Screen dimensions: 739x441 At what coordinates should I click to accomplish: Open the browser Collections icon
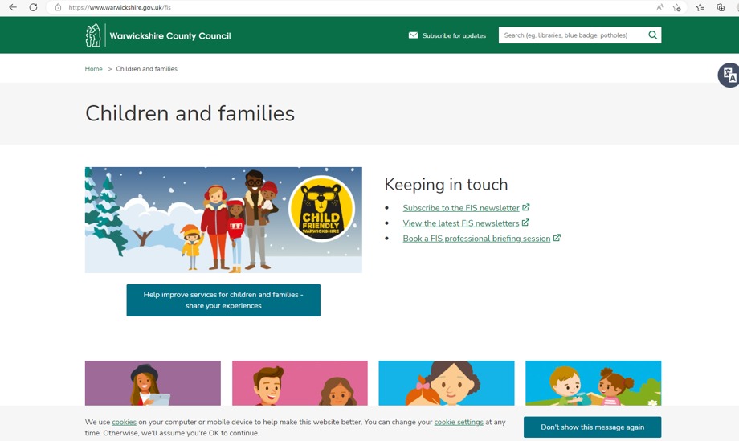(721, 7)
